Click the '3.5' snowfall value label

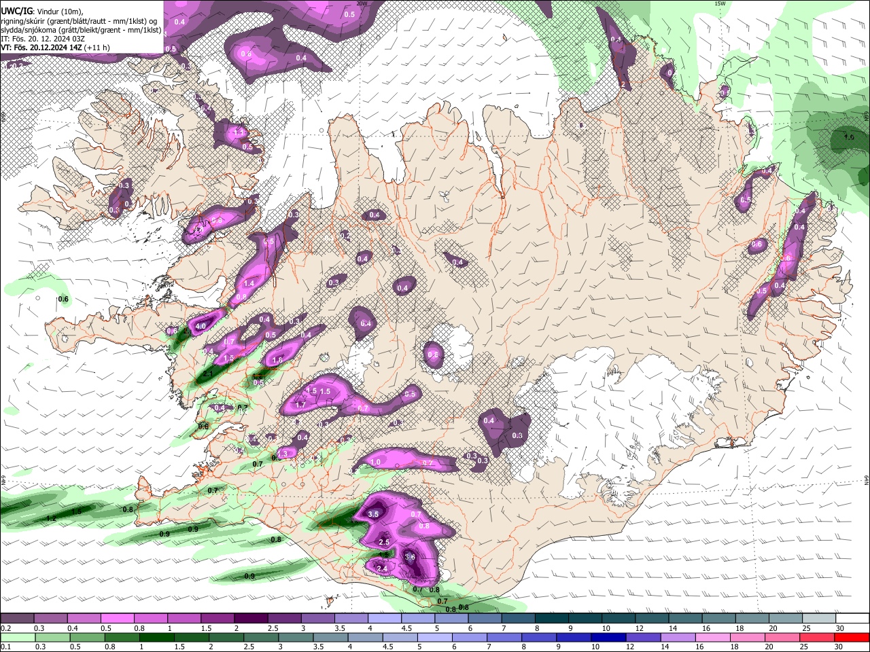pyautogui.click(x=373, y=515)
